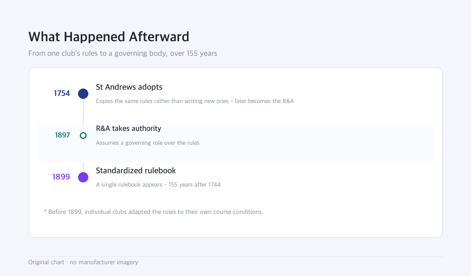Image resolution: width=471 pixels, height=276 pixels.
Task: Select the 1754 year label
Action: click(x=62, y=93)
